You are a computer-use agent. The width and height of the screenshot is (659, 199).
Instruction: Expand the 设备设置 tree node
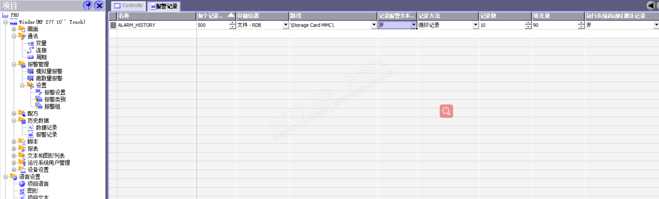tap(14, 170)
